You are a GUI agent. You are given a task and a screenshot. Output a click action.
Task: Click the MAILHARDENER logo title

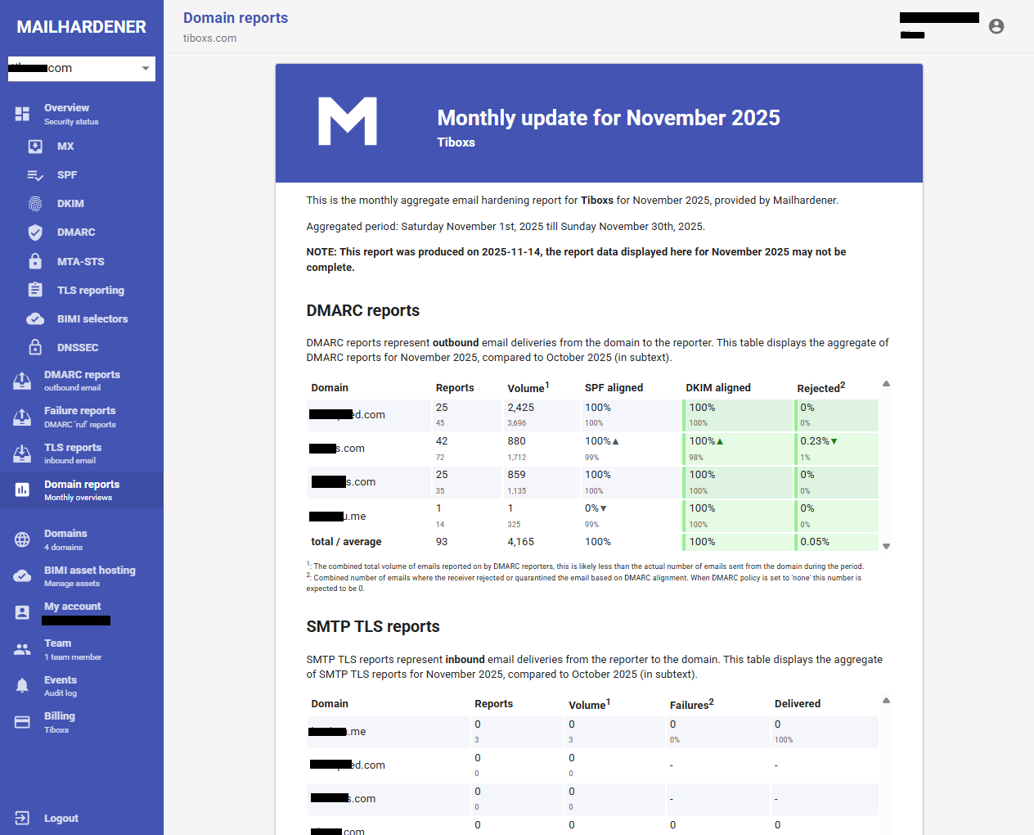click(x=82, y=27)
